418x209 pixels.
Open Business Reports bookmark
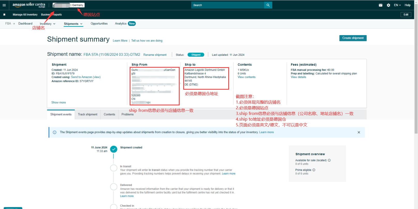click(52, 15)
